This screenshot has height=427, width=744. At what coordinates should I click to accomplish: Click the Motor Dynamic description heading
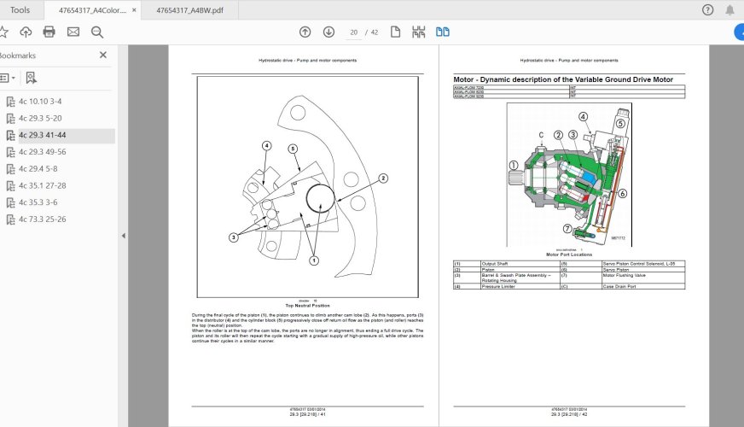coord(563,79)
